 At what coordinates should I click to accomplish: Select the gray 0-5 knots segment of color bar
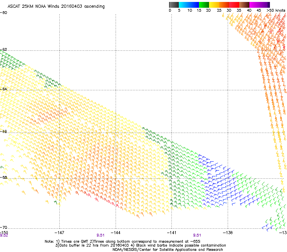(x=174, y=5)
